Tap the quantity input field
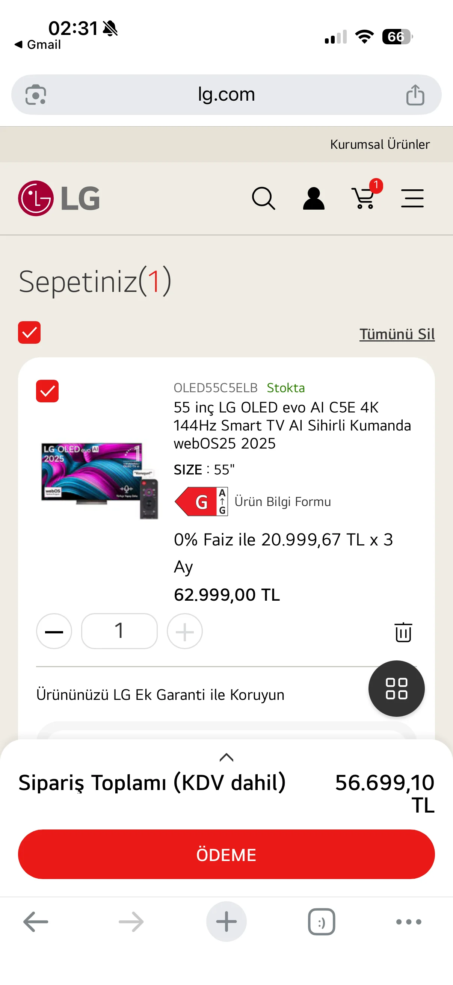The height and width of the screenshot is (985, 453). click(119, 631)
